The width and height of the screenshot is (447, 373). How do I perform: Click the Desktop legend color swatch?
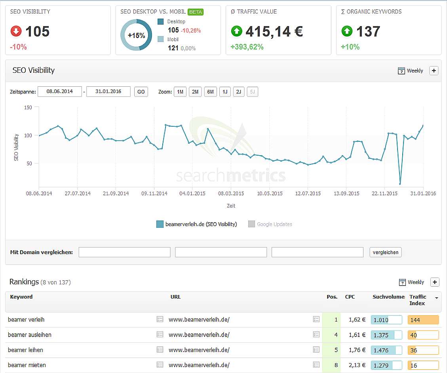tap(160, 22)
